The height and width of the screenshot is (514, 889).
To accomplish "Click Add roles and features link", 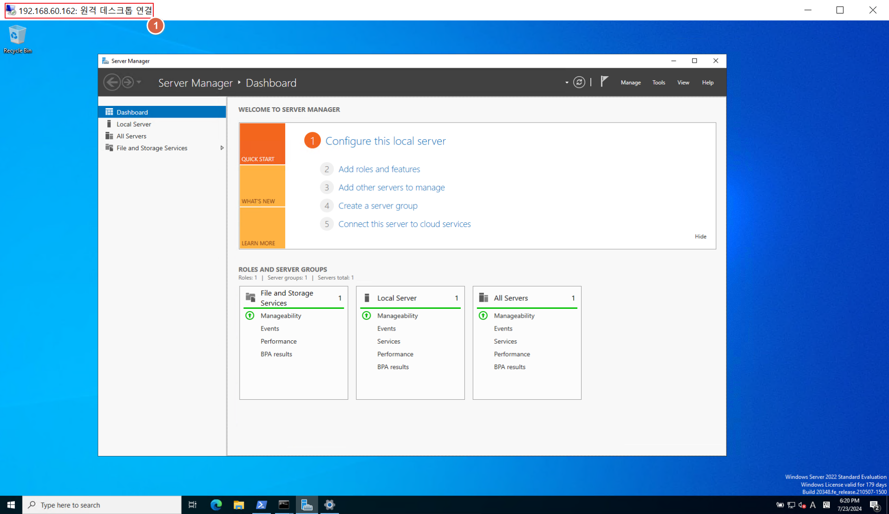I will point(379,169).
